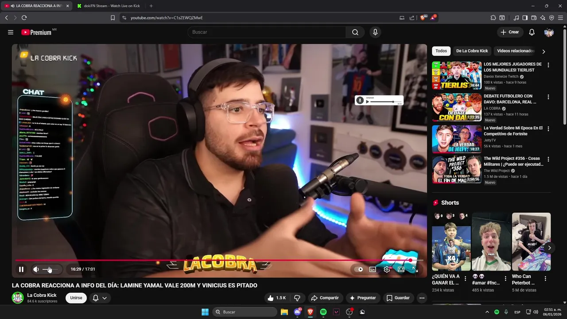
Task: Open options for La Verdad Sobre video
Action: [x=548, y=129]
